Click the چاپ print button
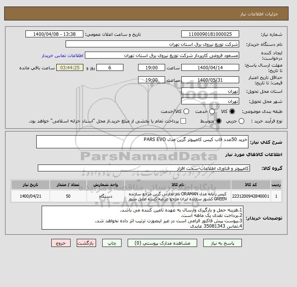The width and height of the screenshot is (297, 287). click(112, 243)
